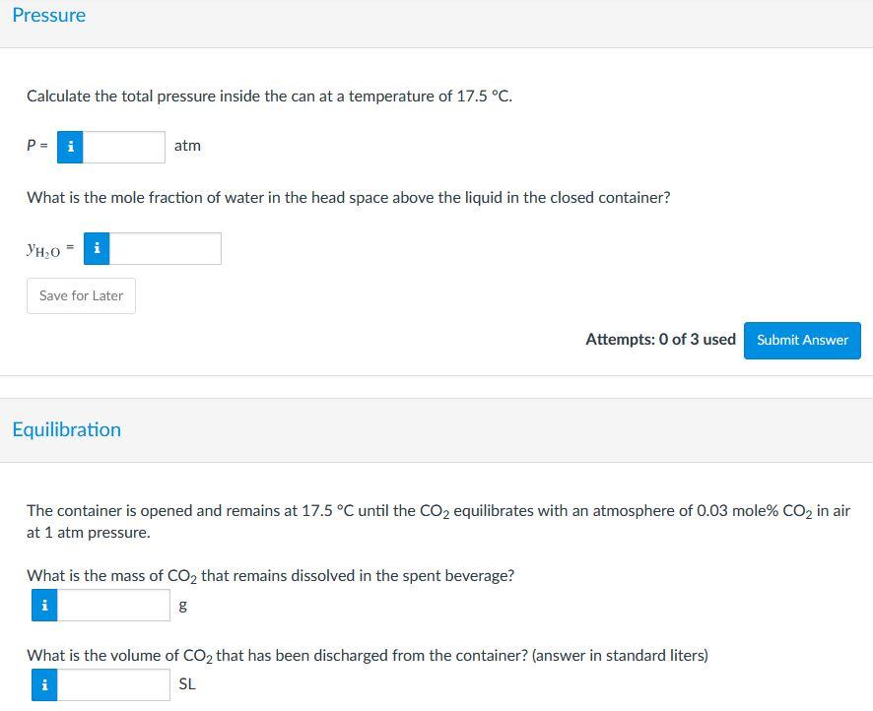Jump to the Equilibration section header
Screen dimensions: 873x711
pyautogui.click(x=67, y=429)
